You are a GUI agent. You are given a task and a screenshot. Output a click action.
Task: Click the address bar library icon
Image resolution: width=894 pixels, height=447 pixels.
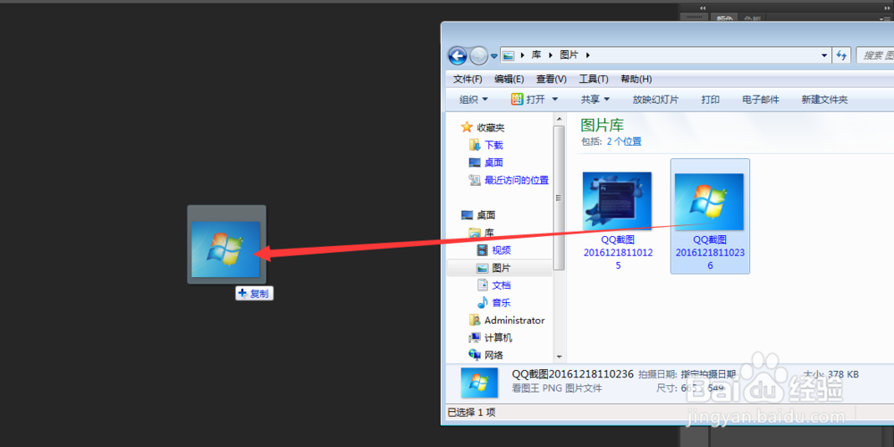click(x=509, y=55)
